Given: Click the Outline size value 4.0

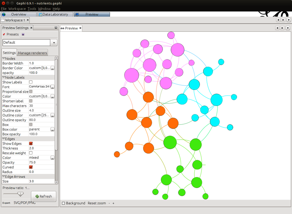Looking at the screenshot, I should click(x=41, y=111).
